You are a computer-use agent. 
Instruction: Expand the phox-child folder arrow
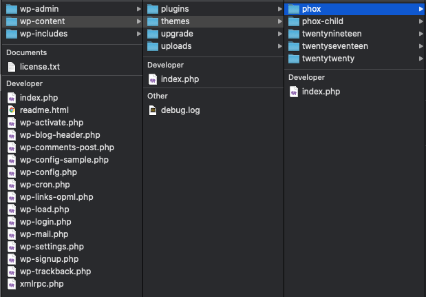click(421, 21)
